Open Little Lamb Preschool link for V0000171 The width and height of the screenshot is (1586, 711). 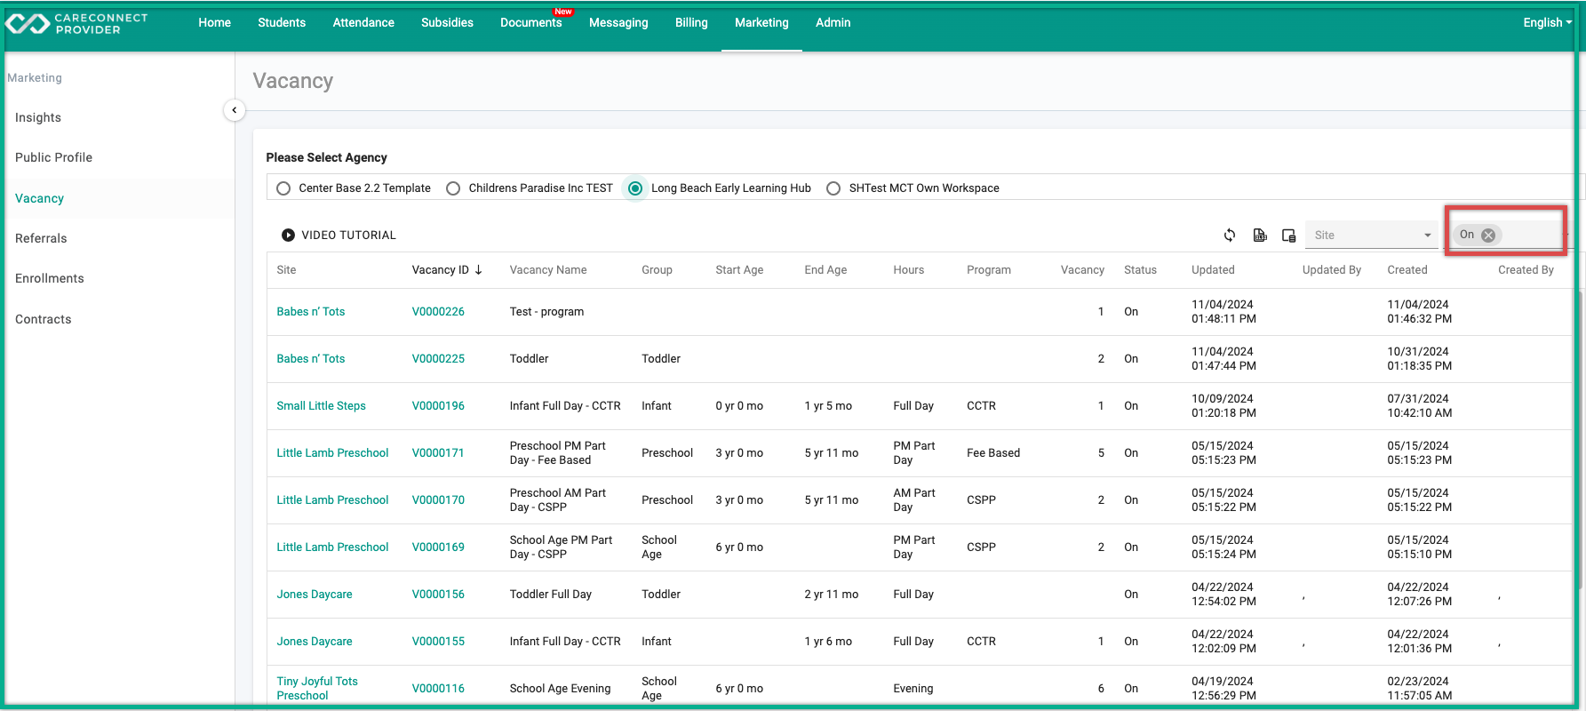point(332,453)
